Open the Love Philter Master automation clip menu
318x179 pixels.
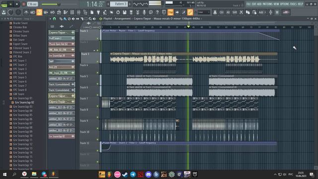click(x=103, y=31)
